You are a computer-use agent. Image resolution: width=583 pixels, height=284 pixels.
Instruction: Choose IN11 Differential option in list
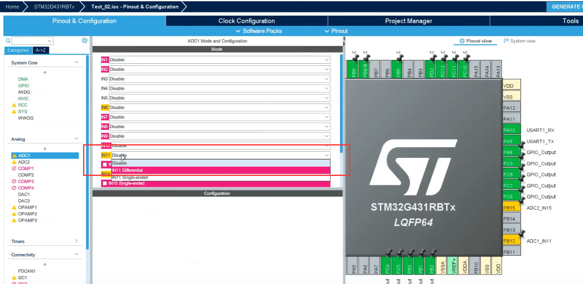pyautogui.click(x=128, y=170)
